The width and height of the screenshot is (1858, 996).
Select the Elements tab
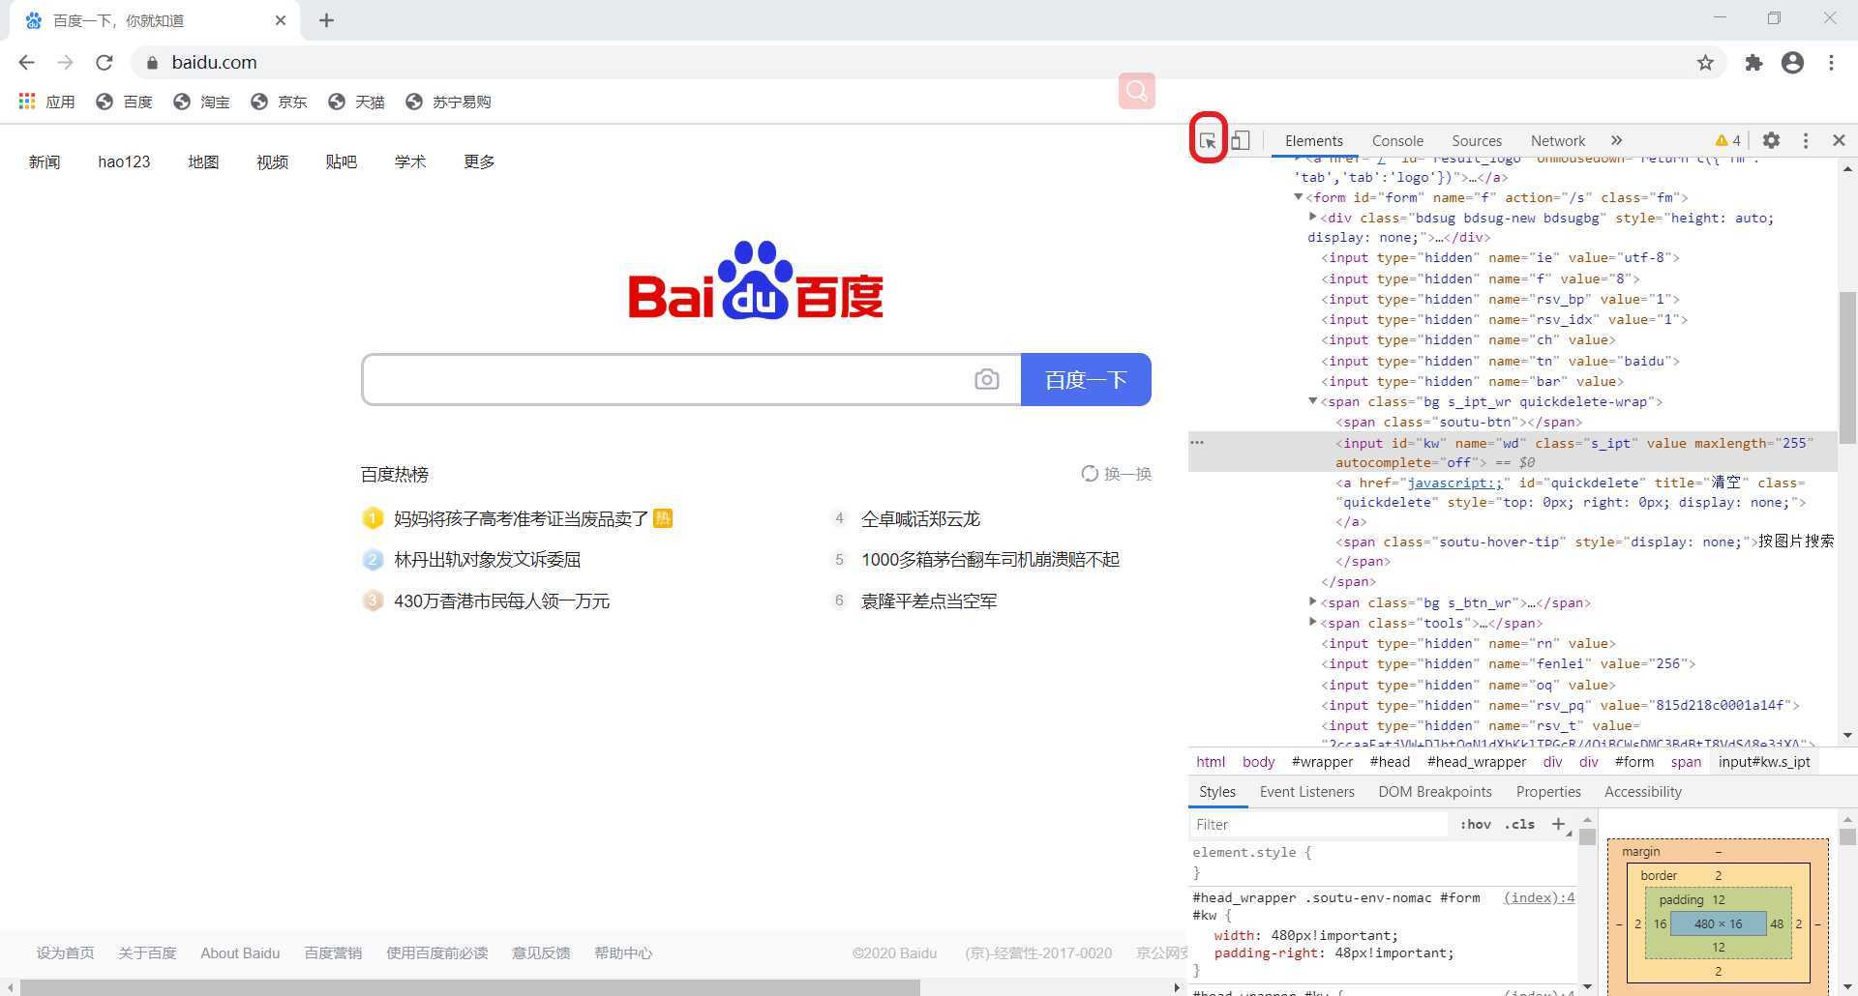1314,140
